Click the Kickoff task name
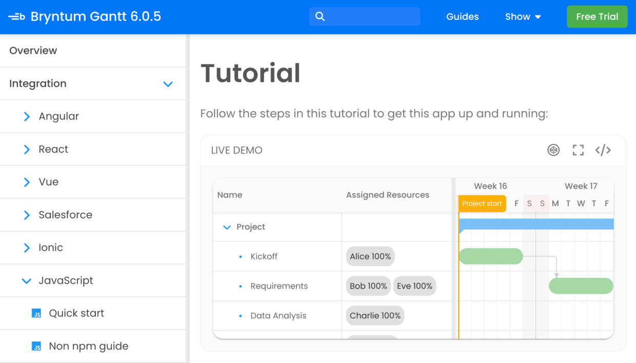The height and width of the screenshot is (363, 636). tap(264, 256)
